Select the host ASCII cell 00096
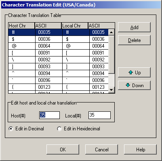The width and height of the screenshot is (162, 161). 49,80
